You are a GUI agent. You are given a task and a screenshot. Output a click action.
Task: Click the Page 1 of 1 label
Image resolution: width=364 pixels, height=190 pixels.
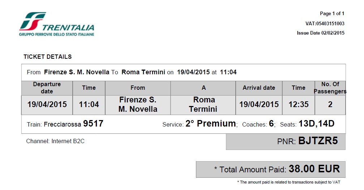(x=332, y=14)
